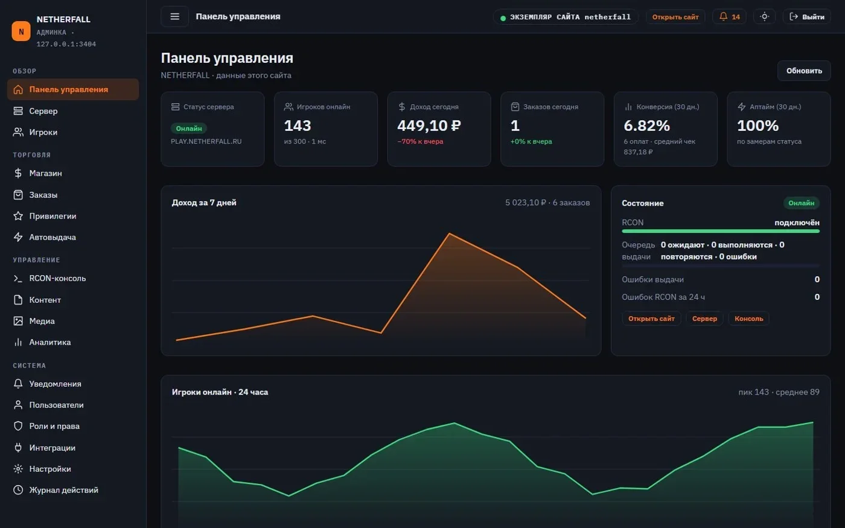845x528 pixels.
Task: Click the server icon beside Сервер
Action: click(18, 111)
